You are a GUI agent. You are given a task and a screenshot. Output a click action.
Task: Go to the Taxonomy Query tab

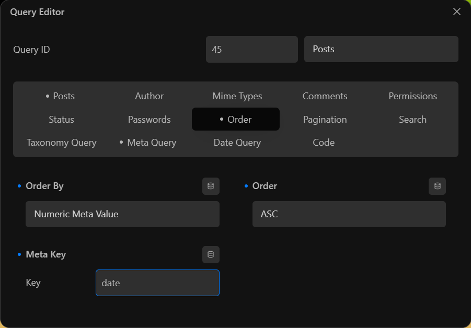61,143
